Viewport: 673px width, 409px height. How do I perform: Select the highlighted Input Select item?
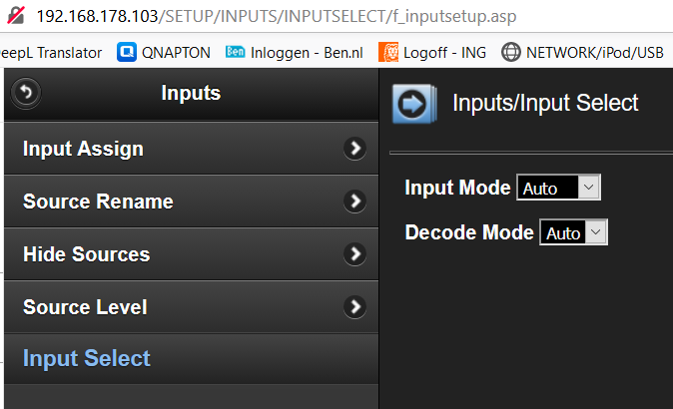click(87, 358)
